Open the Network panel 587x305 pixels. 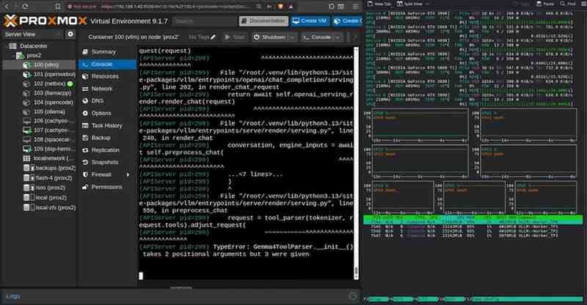pos(101,89)
